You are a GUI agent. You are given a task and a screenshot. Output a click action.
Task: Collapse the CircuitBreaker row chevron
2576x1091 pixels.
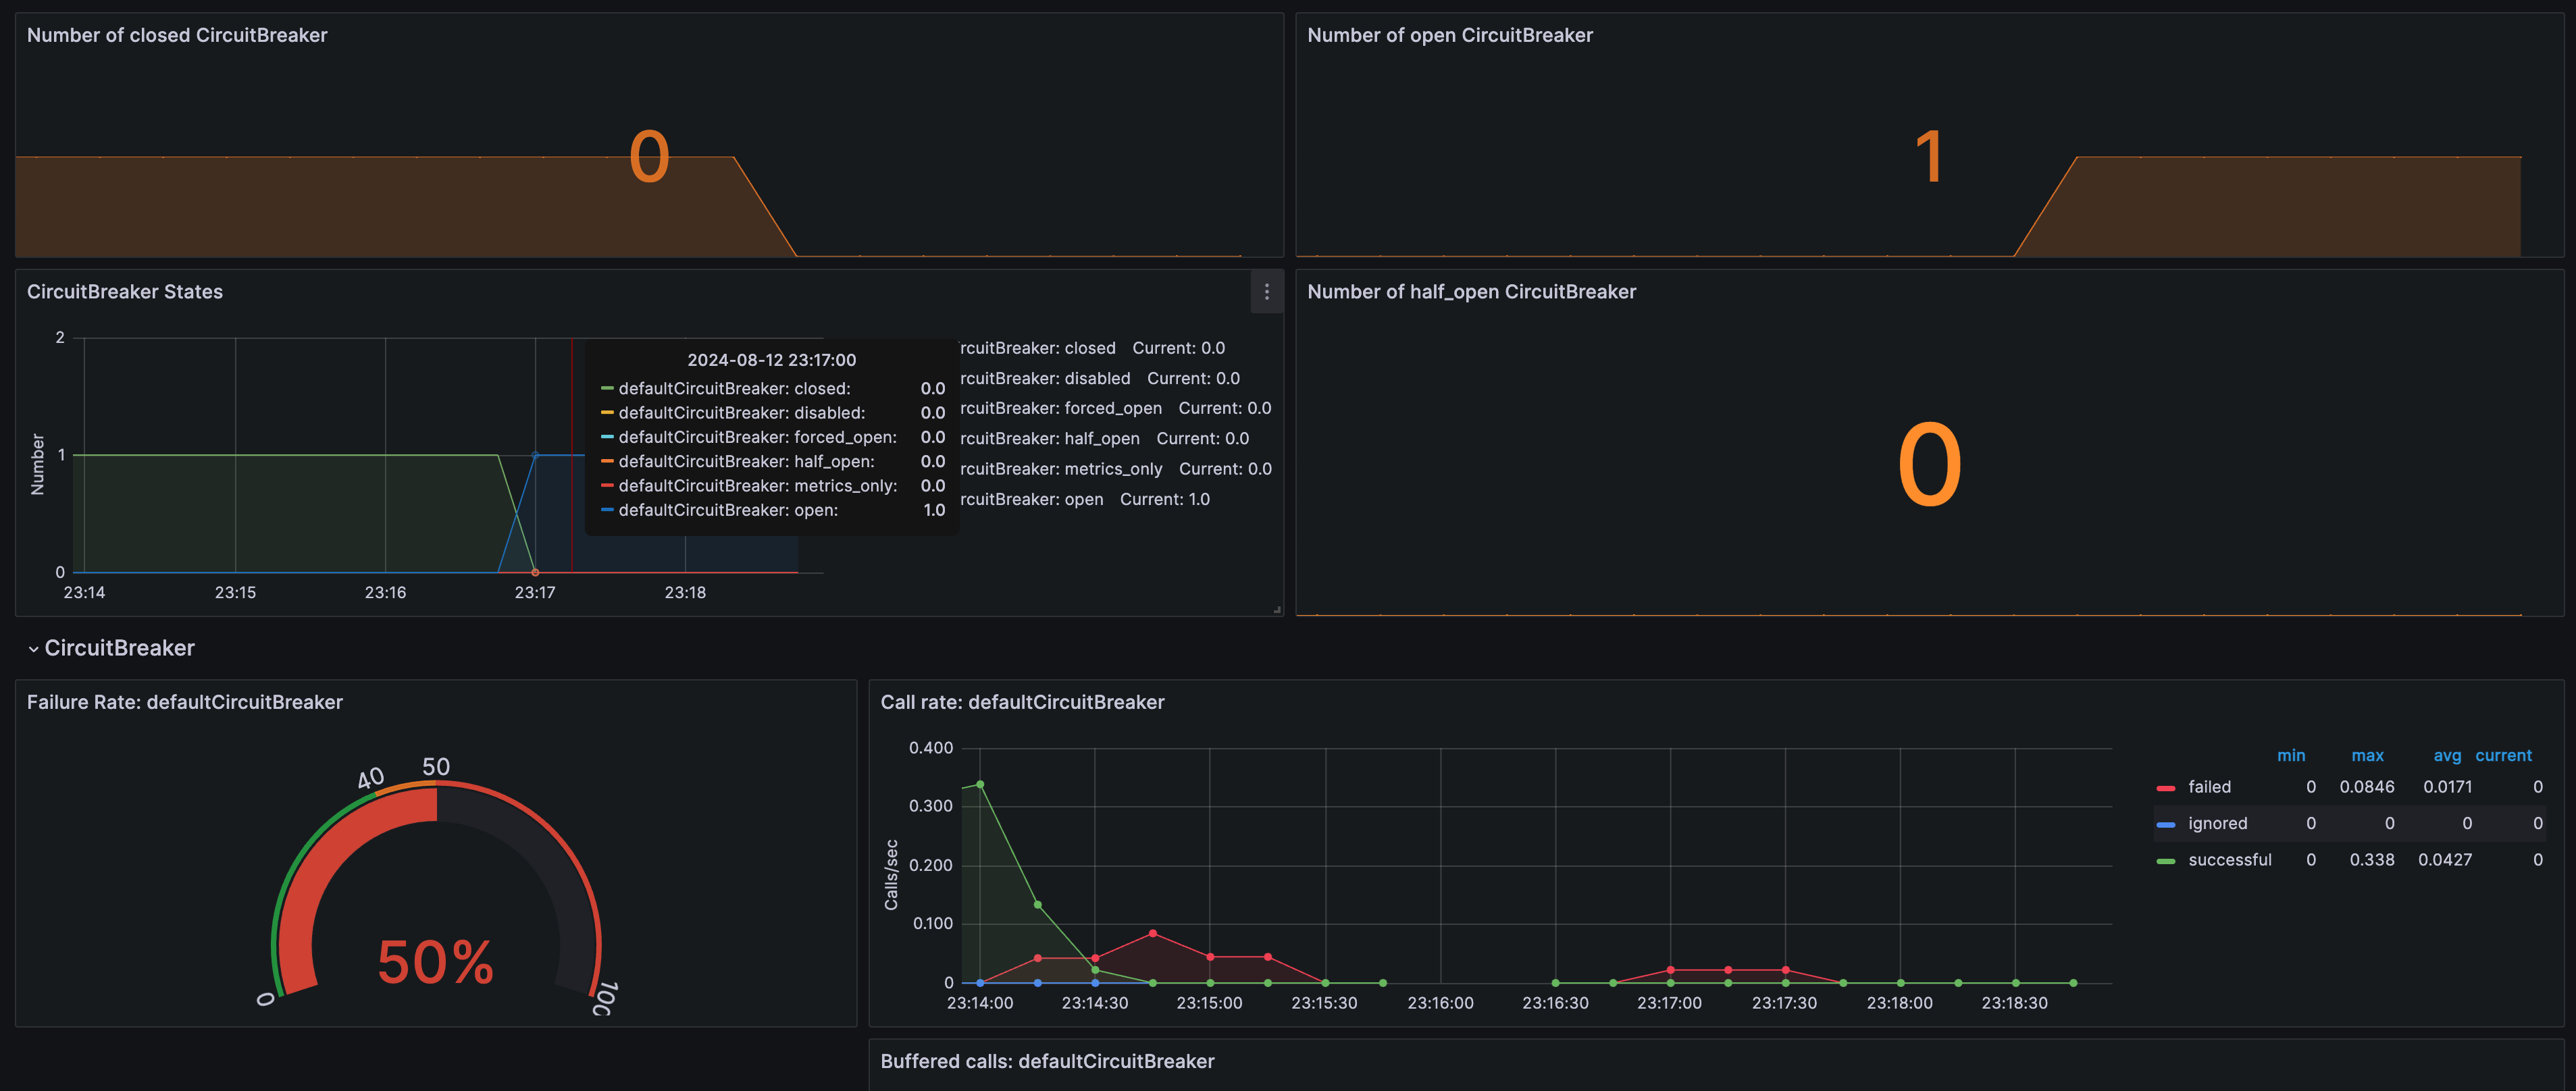click(33, 649)
